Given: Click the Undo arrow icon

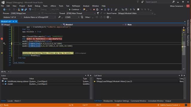Looking at the screenshot, I should [x=30, y=10].
